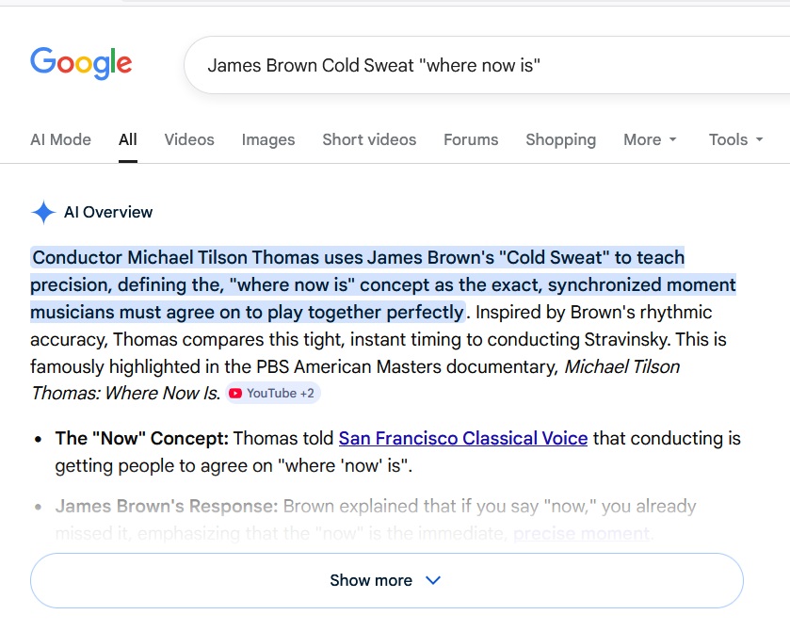Click the 'The "Now" Concept:' bullet heading
790x631 pixels.
141,439
